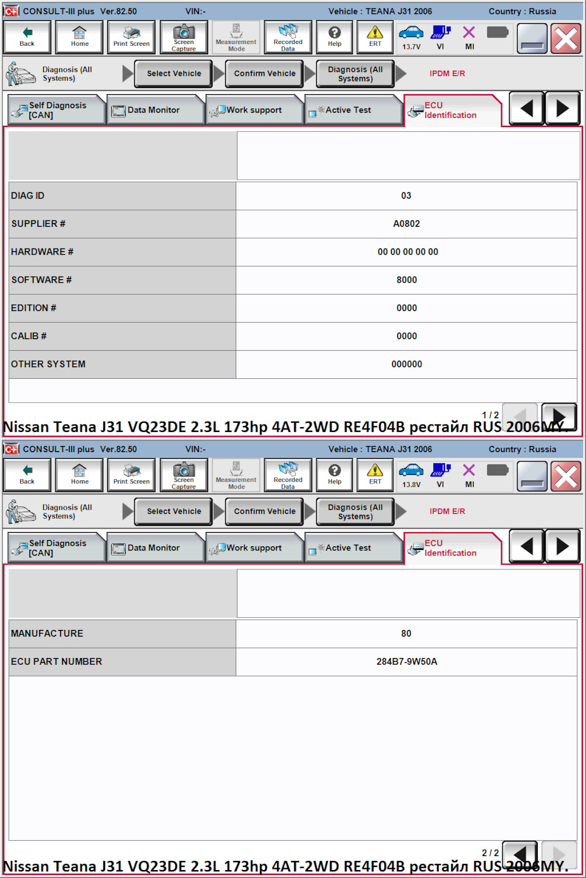
Task: Click MI icon in upper page 1/2 window
Action: click(x=469, y=37)
